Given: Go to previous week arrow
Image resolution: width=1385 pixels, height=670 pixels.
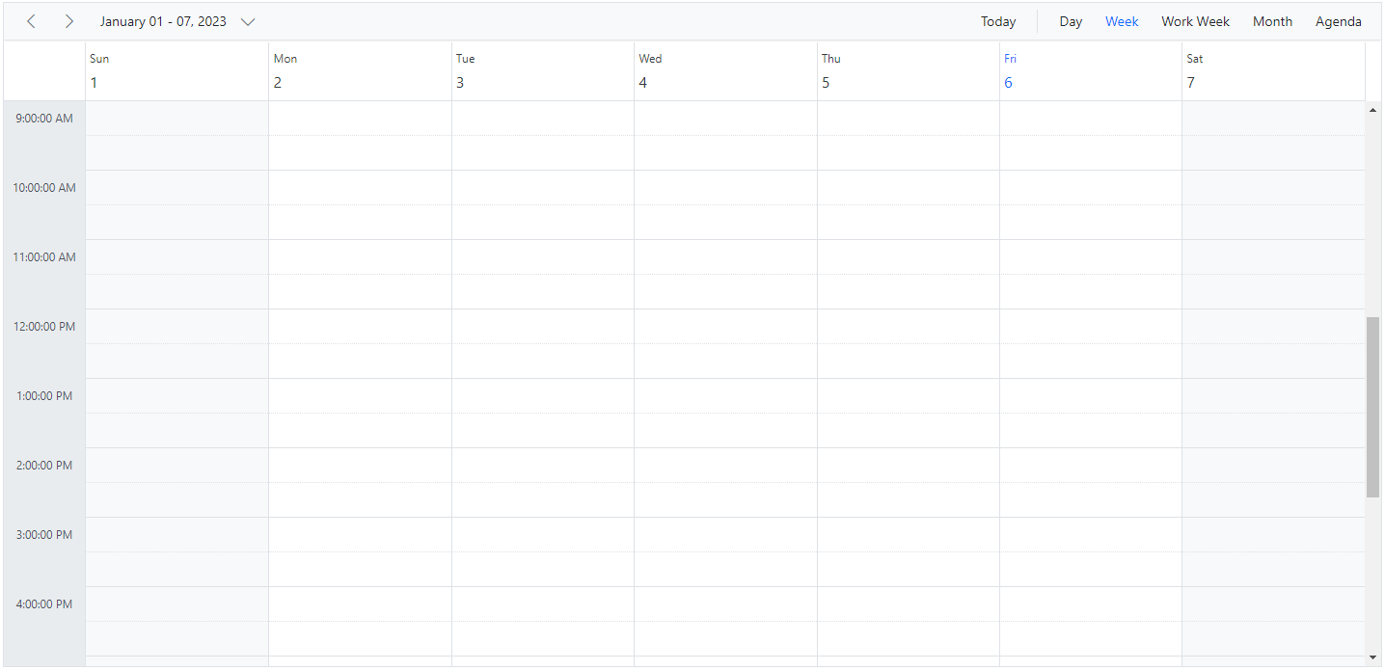Looking at the screenshot, I should coord(31,21).
